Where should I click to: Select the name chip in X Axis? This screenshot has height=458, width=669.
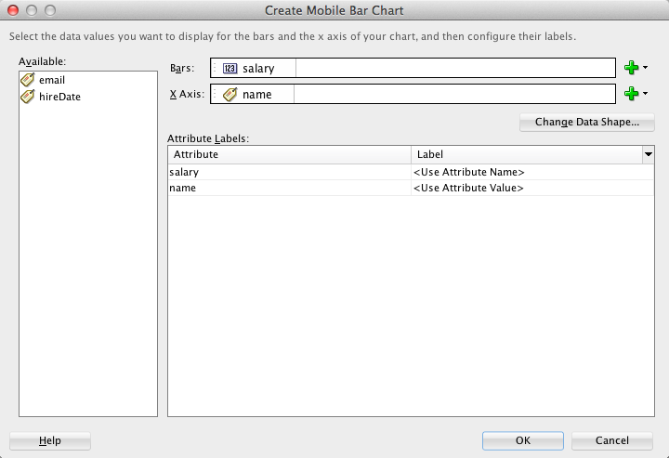253,94
